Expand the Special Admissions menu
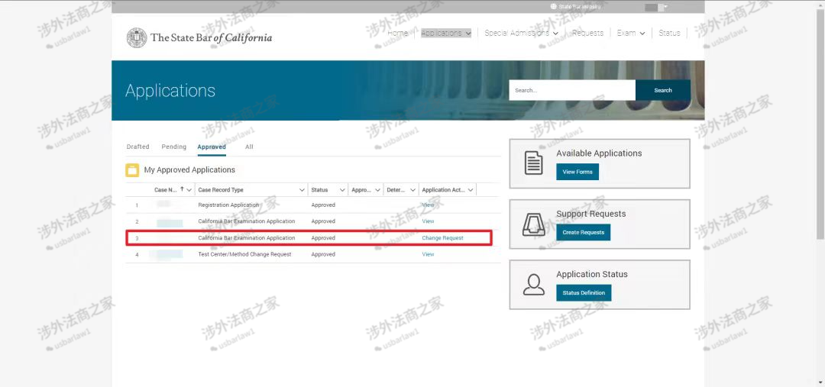825x387 pixels. [521, 34]
